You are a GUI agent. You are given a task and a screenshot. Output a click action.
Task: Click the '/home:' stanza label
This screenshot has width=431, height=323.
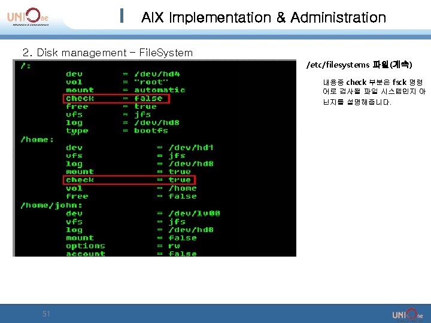click(x=37, y=139)
